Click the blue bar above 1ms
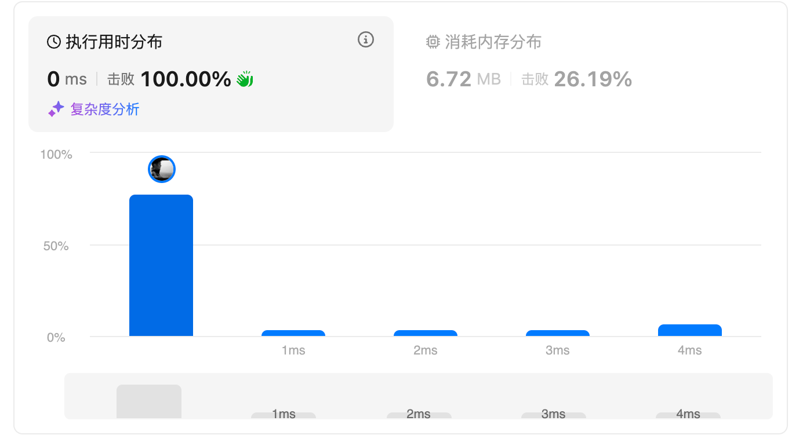 coord(293,333)
